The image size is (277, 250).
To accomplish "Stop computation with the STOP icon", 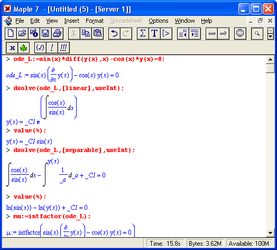I will click(240, 33).
